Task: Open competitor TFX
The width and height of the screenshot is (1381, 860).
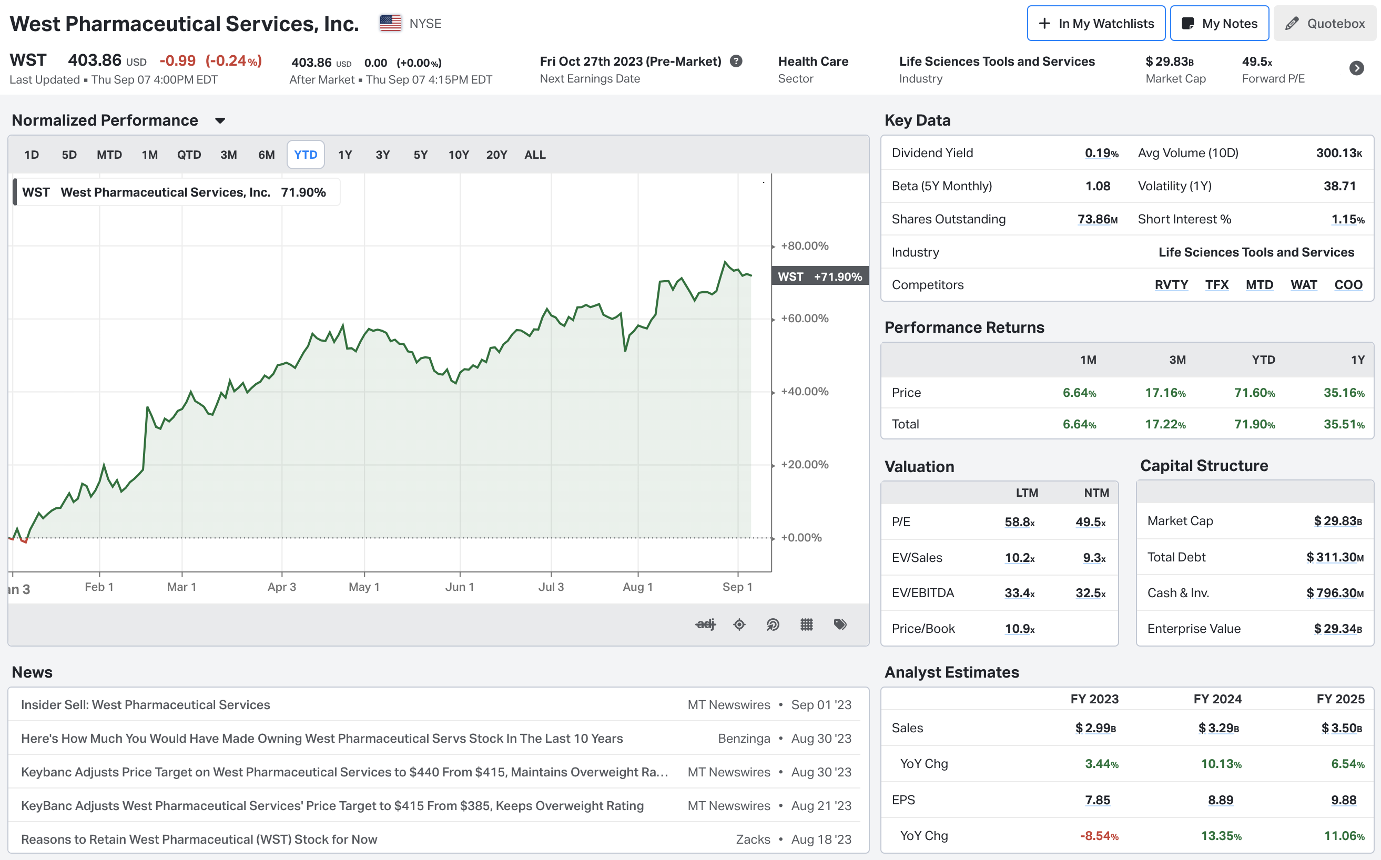Action: coord(1216,285)
